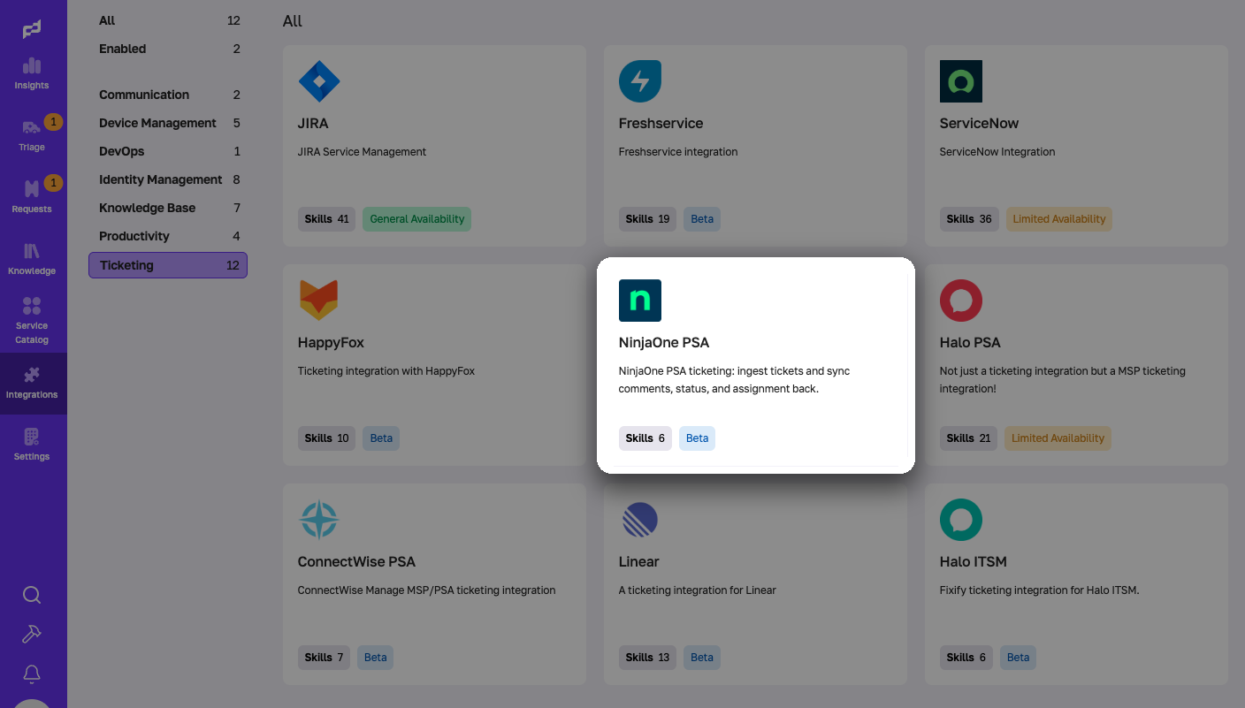The height and width of the screenshot is (708, 1245).
Task: Click the Freshservice lightning logo
Action: click(640, 81)
